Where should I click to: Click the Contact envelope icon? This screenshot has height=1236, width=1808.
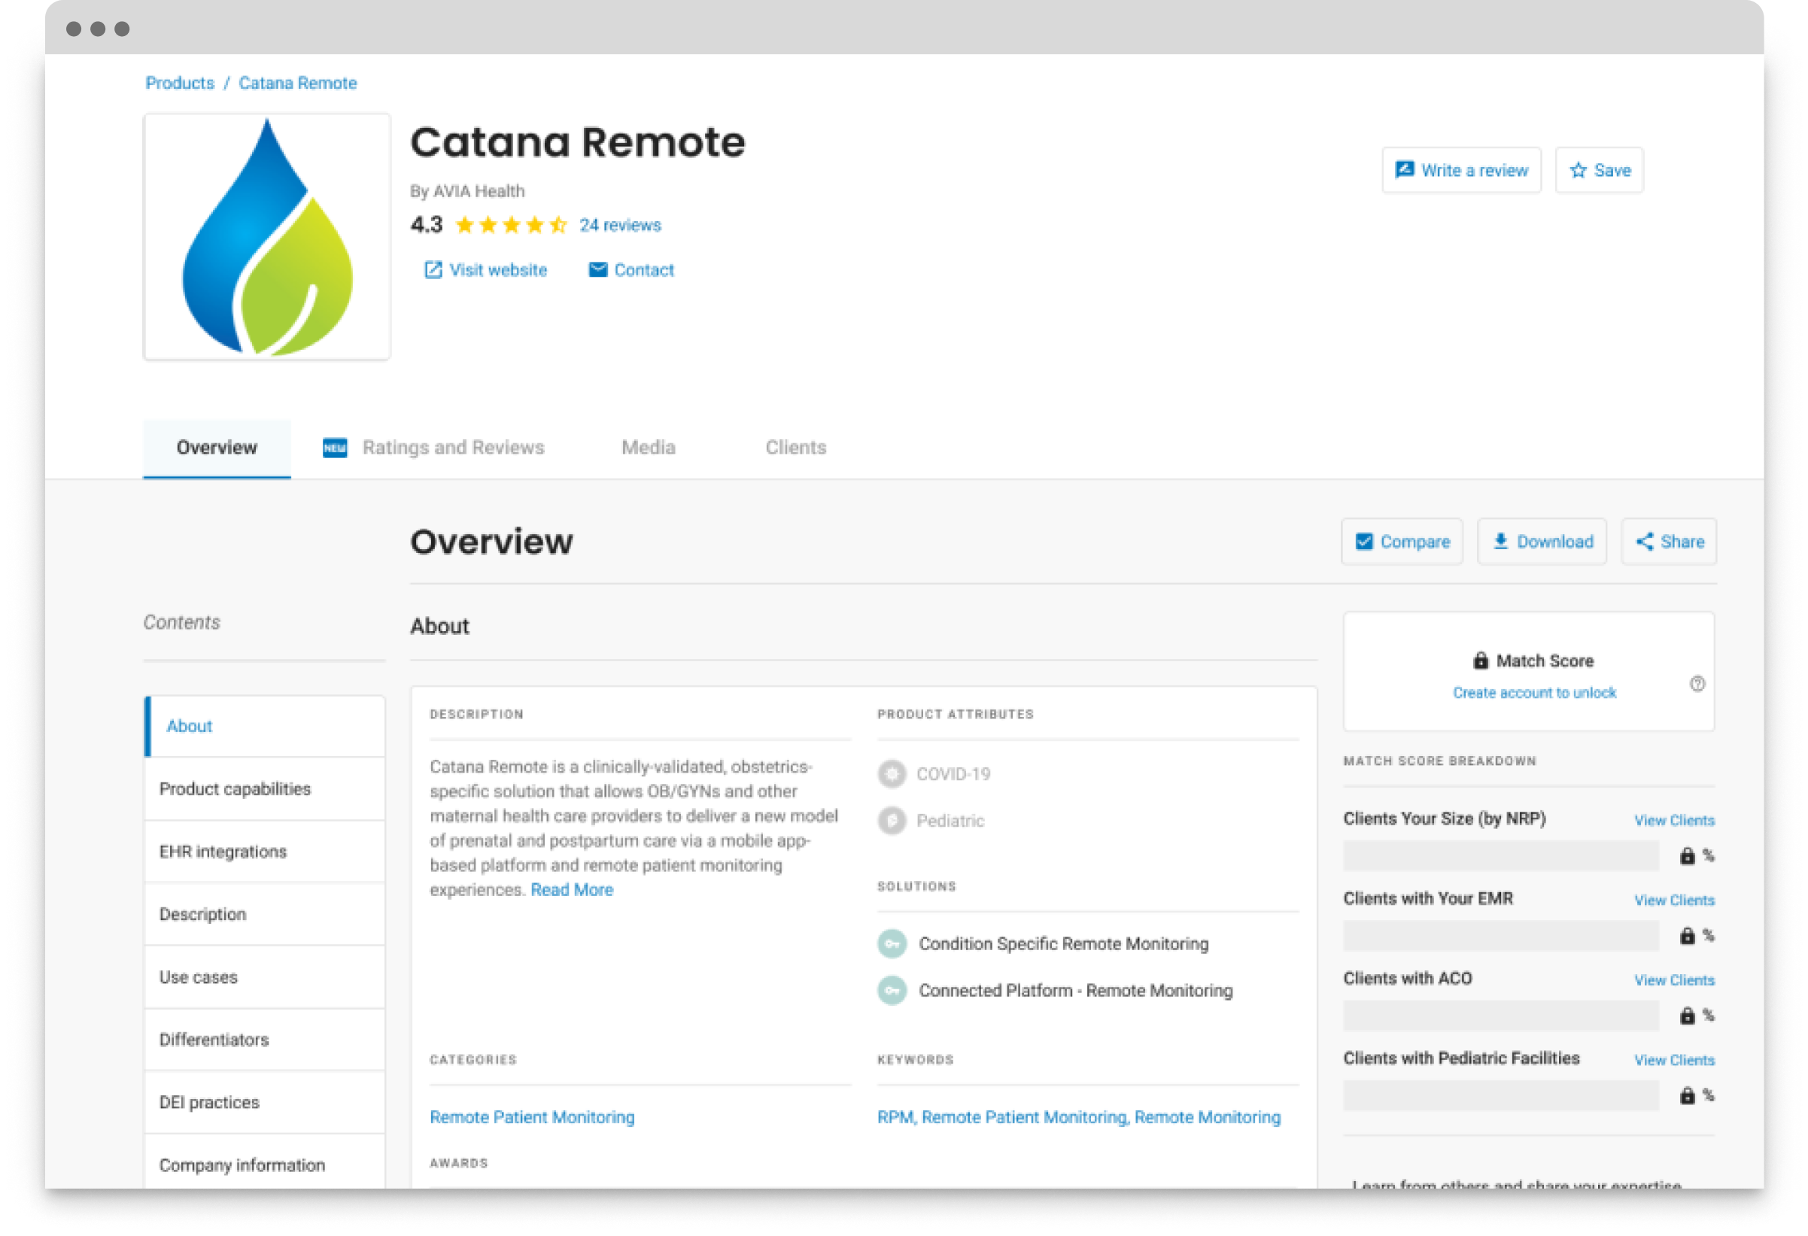pyautogui.click(x=597, y=270)
